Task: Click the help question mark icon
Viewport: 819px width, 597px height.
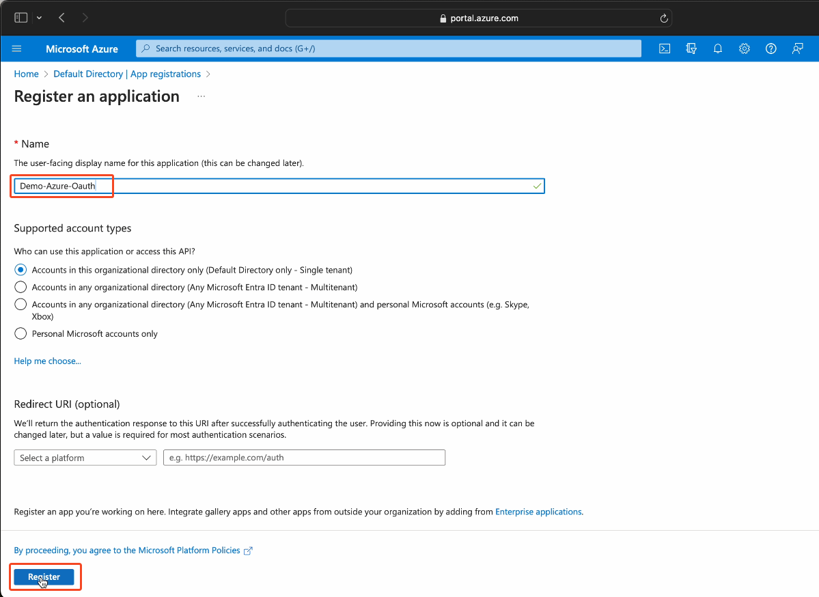Action: click(x=771, y=48)
